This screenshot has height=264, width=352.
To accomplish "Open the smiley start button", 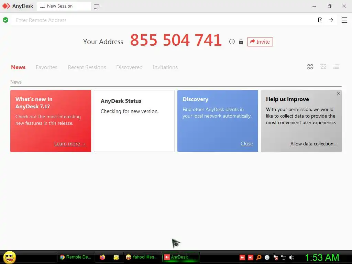I will [9, 257].
